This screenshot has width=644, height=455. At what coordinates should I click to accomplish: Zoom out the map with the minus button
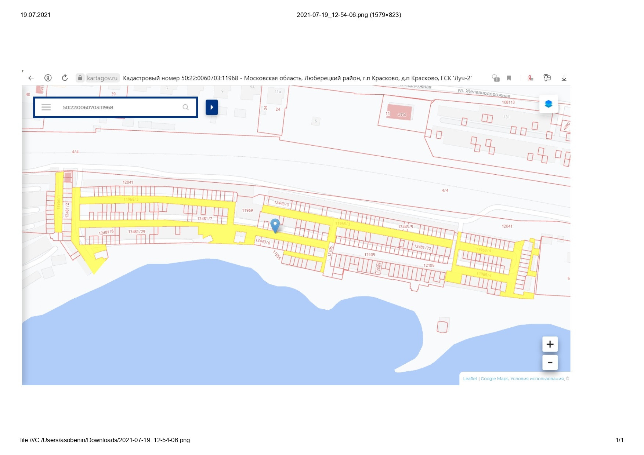550,363
